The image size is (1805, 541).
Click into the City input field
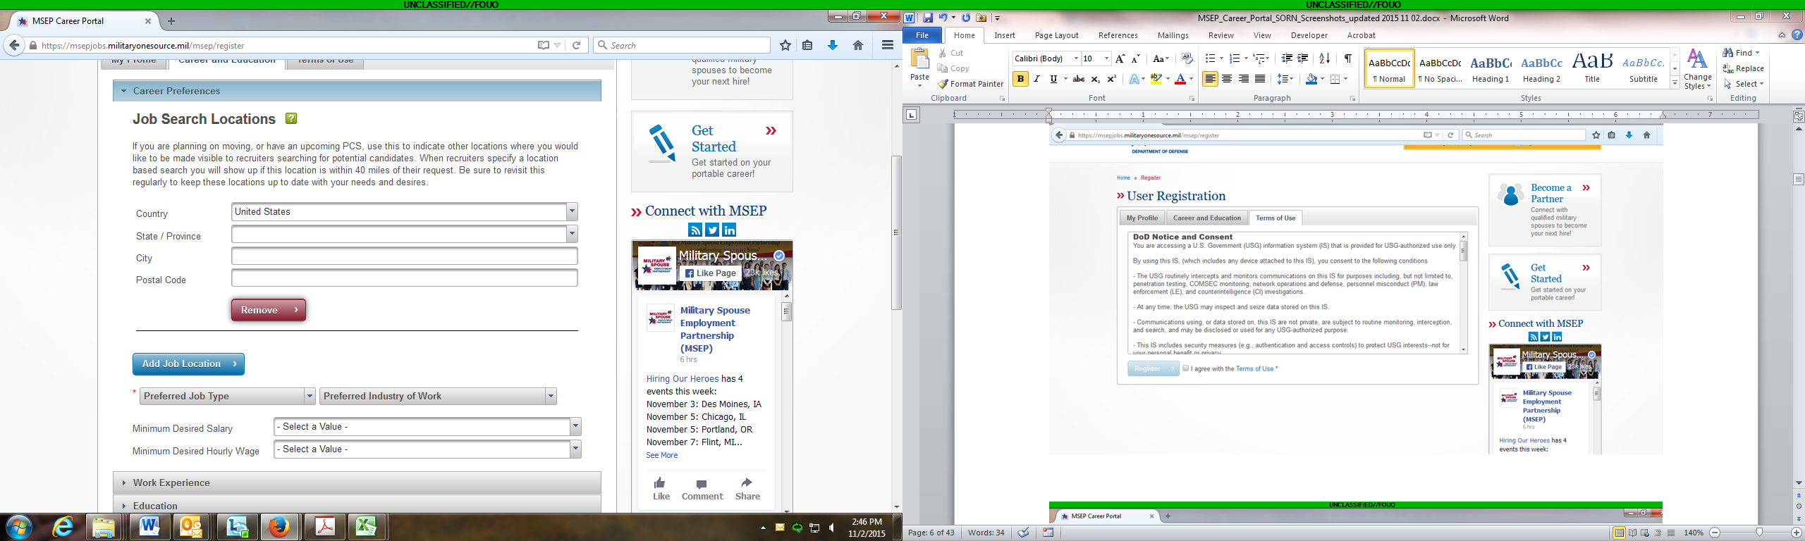click(405, 256)
